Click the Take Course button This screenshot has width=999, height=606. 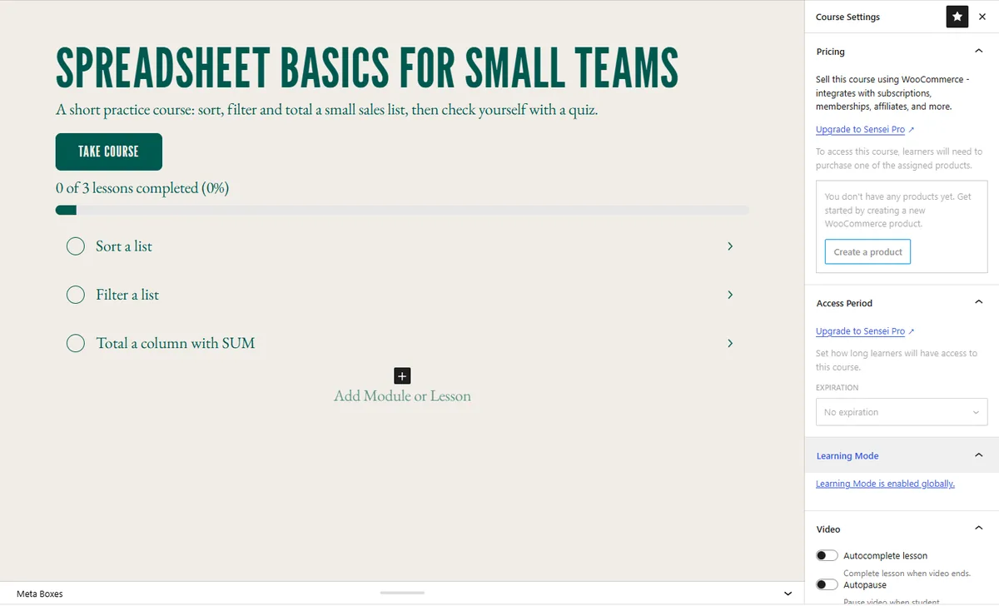109,151
